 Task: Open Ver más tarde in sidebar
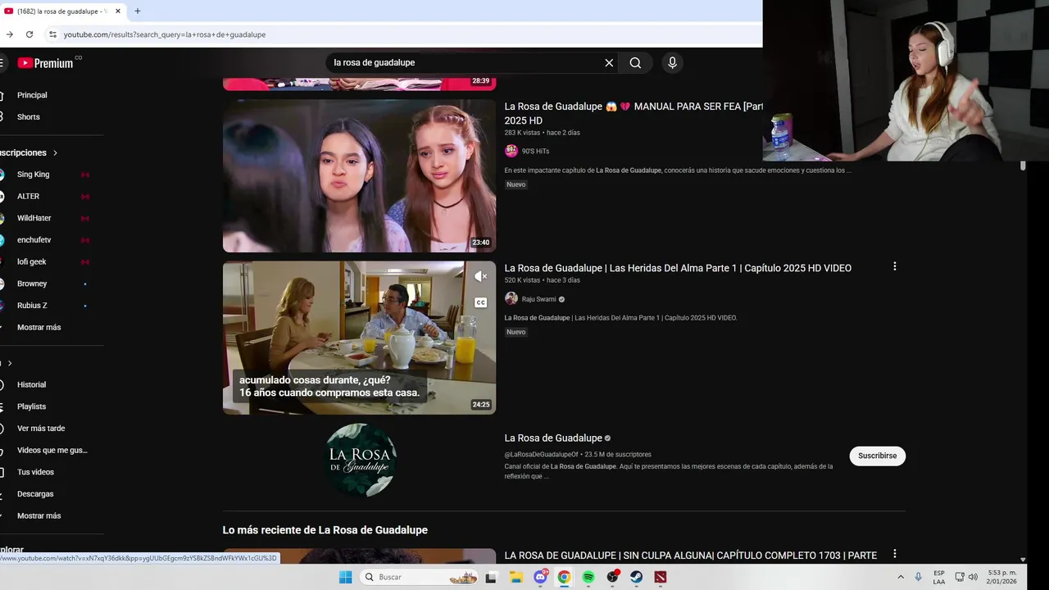click(41, 428)
